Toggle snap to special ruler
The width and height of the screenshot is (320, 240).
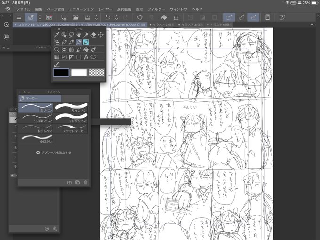(x=241, y=17)
